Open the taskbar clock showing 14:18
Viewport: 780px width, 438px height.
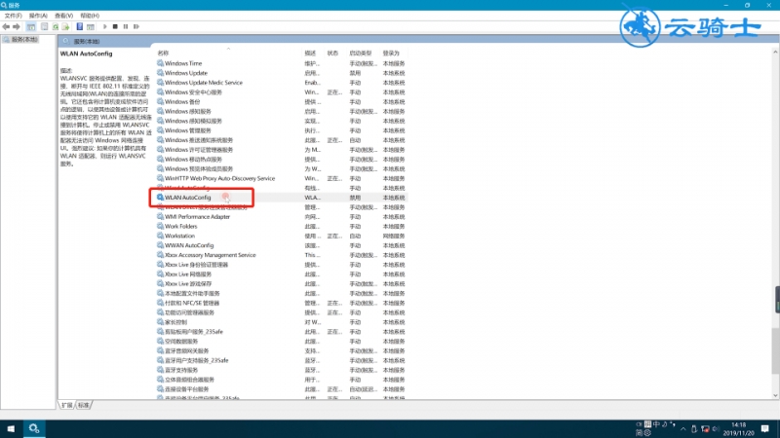point(739,429)
